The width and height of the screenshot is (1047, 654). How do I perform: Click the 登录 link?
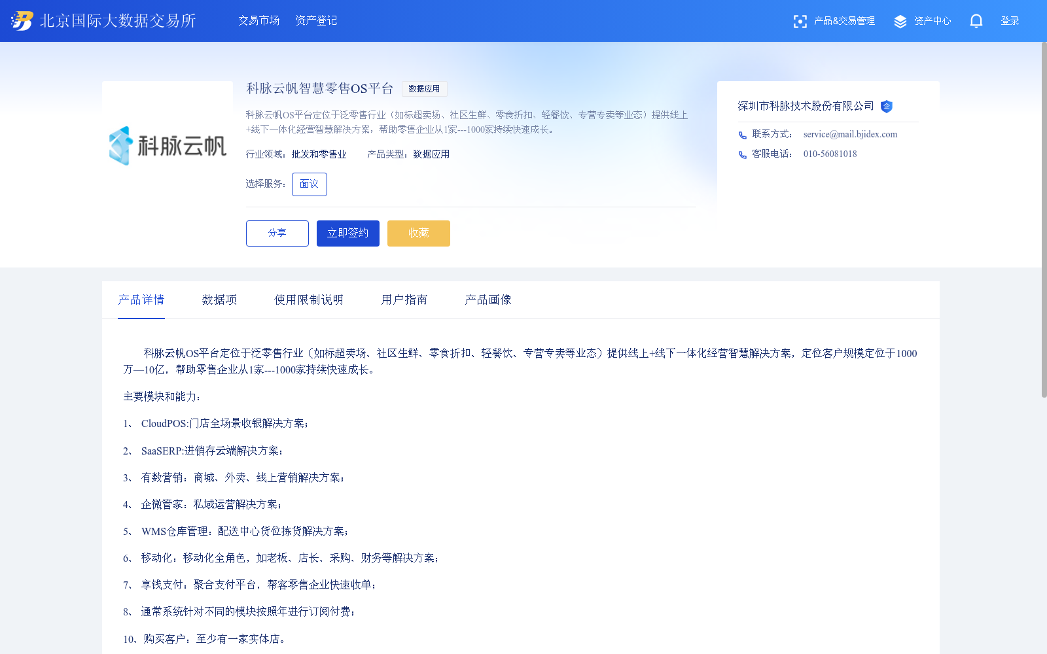(1010, 21)
